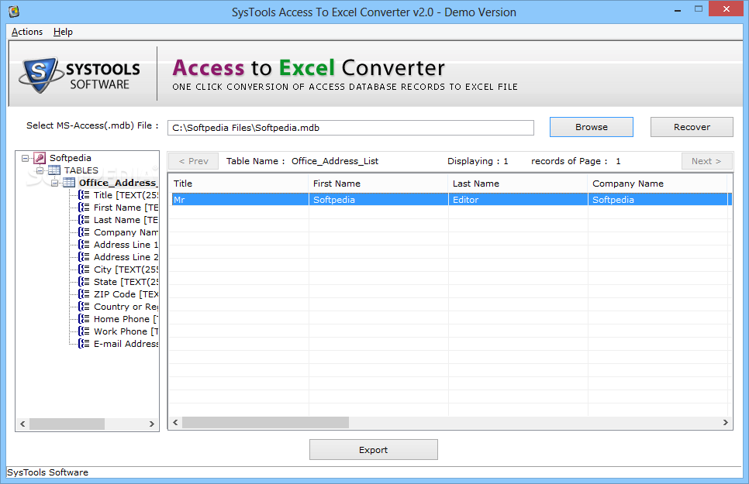Select Address Line 1 tree field
Screen dimensions: 749x484
pyautogui.click(x=126, y=245)
